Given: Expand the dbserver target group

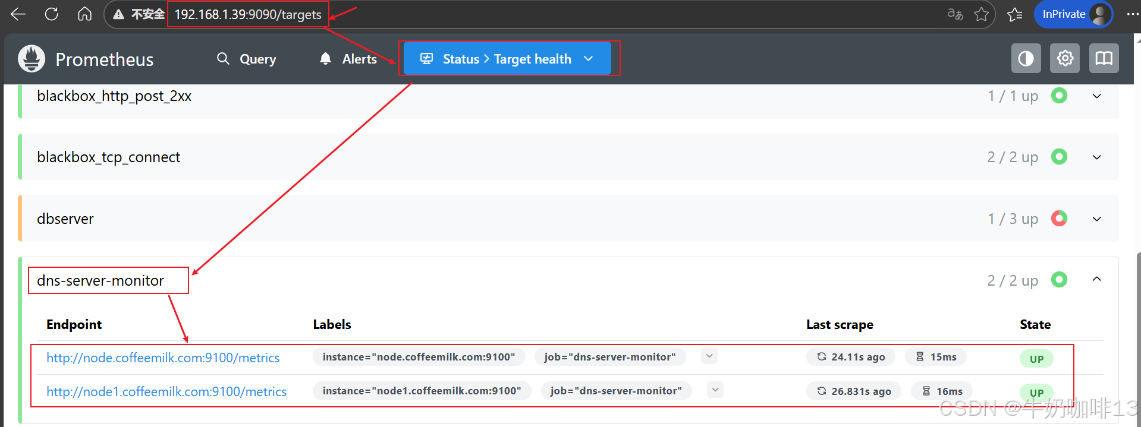Looking at the screenshot, I should [x=1097, y=219].
